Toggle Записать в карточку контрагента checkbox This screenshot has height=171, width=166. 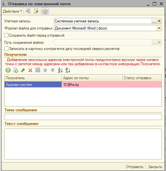[6, 49]
